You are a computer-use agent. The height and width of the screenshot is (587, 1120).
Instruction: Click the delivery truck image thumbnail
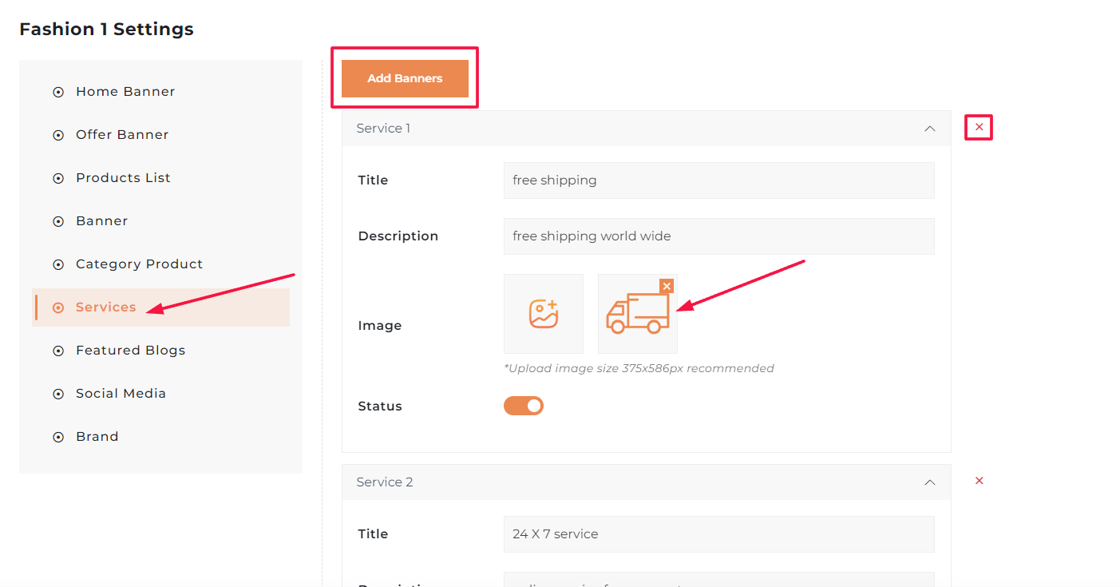637,314
